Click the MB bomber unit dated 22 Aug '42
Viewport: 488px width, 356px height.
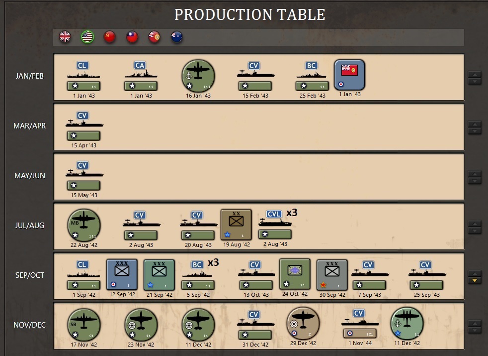click(83, 224)
